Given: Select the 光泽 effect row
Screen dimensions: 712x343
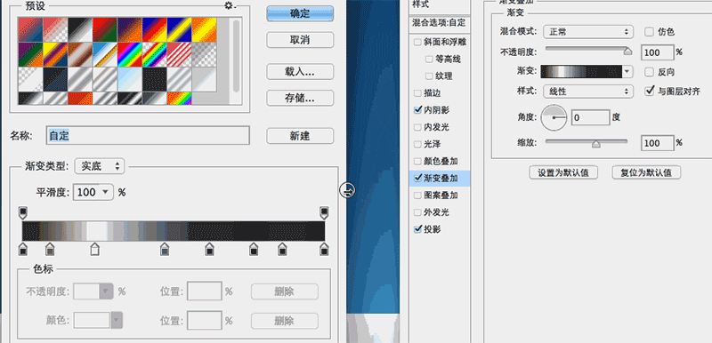Looking at the screenshot, I should (x=440, y=144).
